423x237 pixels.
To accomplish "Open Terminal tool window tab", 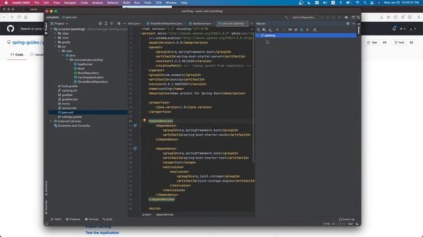I will 92,219.
